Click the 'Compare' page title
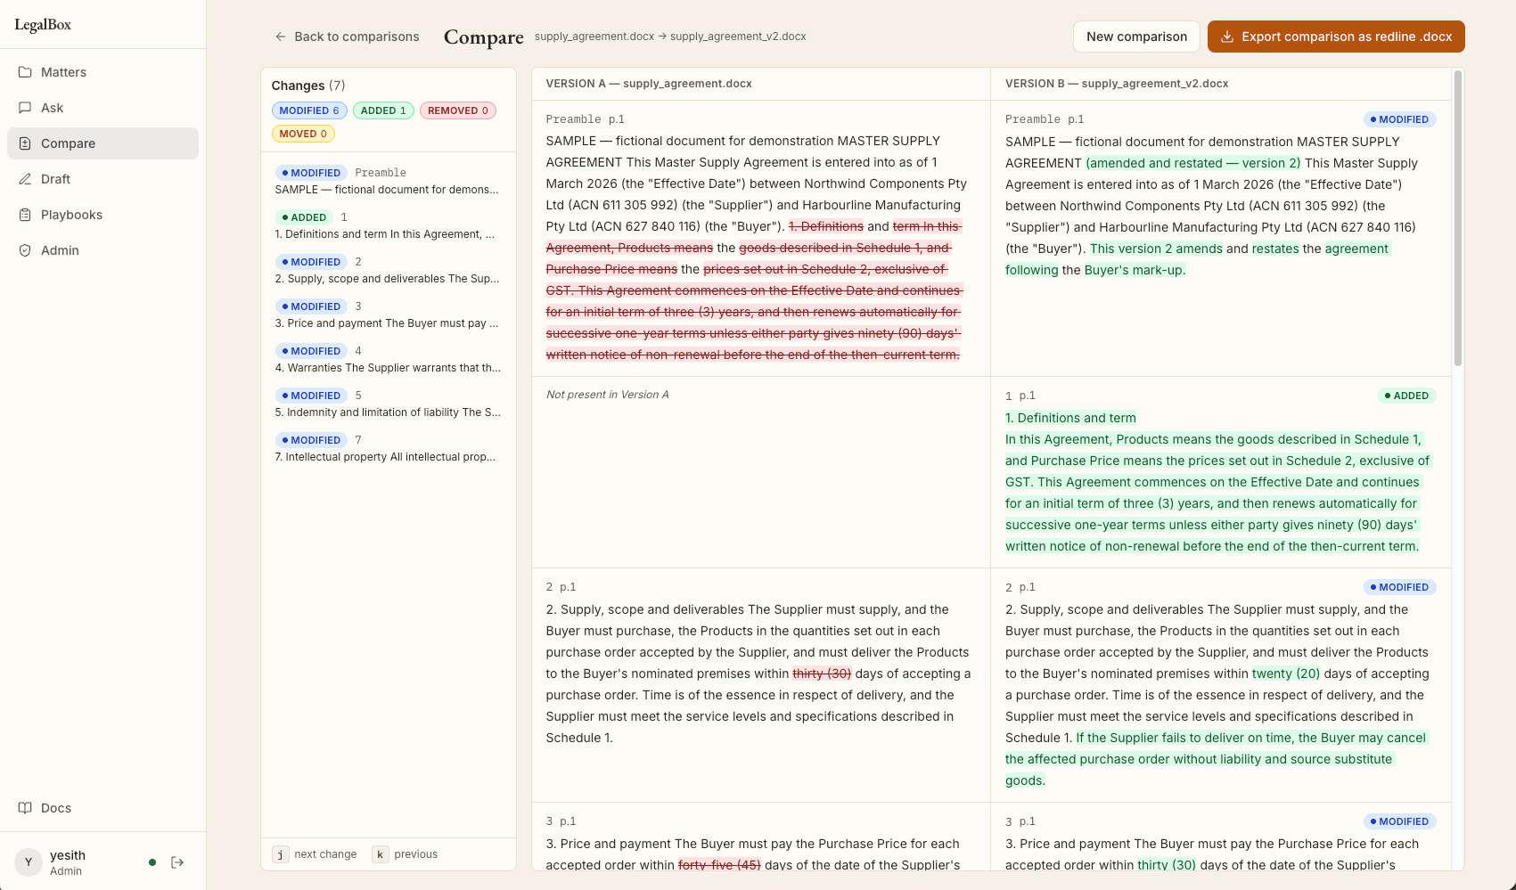Image resolution: width=1516 pixels, height=890 pixels. point(484,37)
